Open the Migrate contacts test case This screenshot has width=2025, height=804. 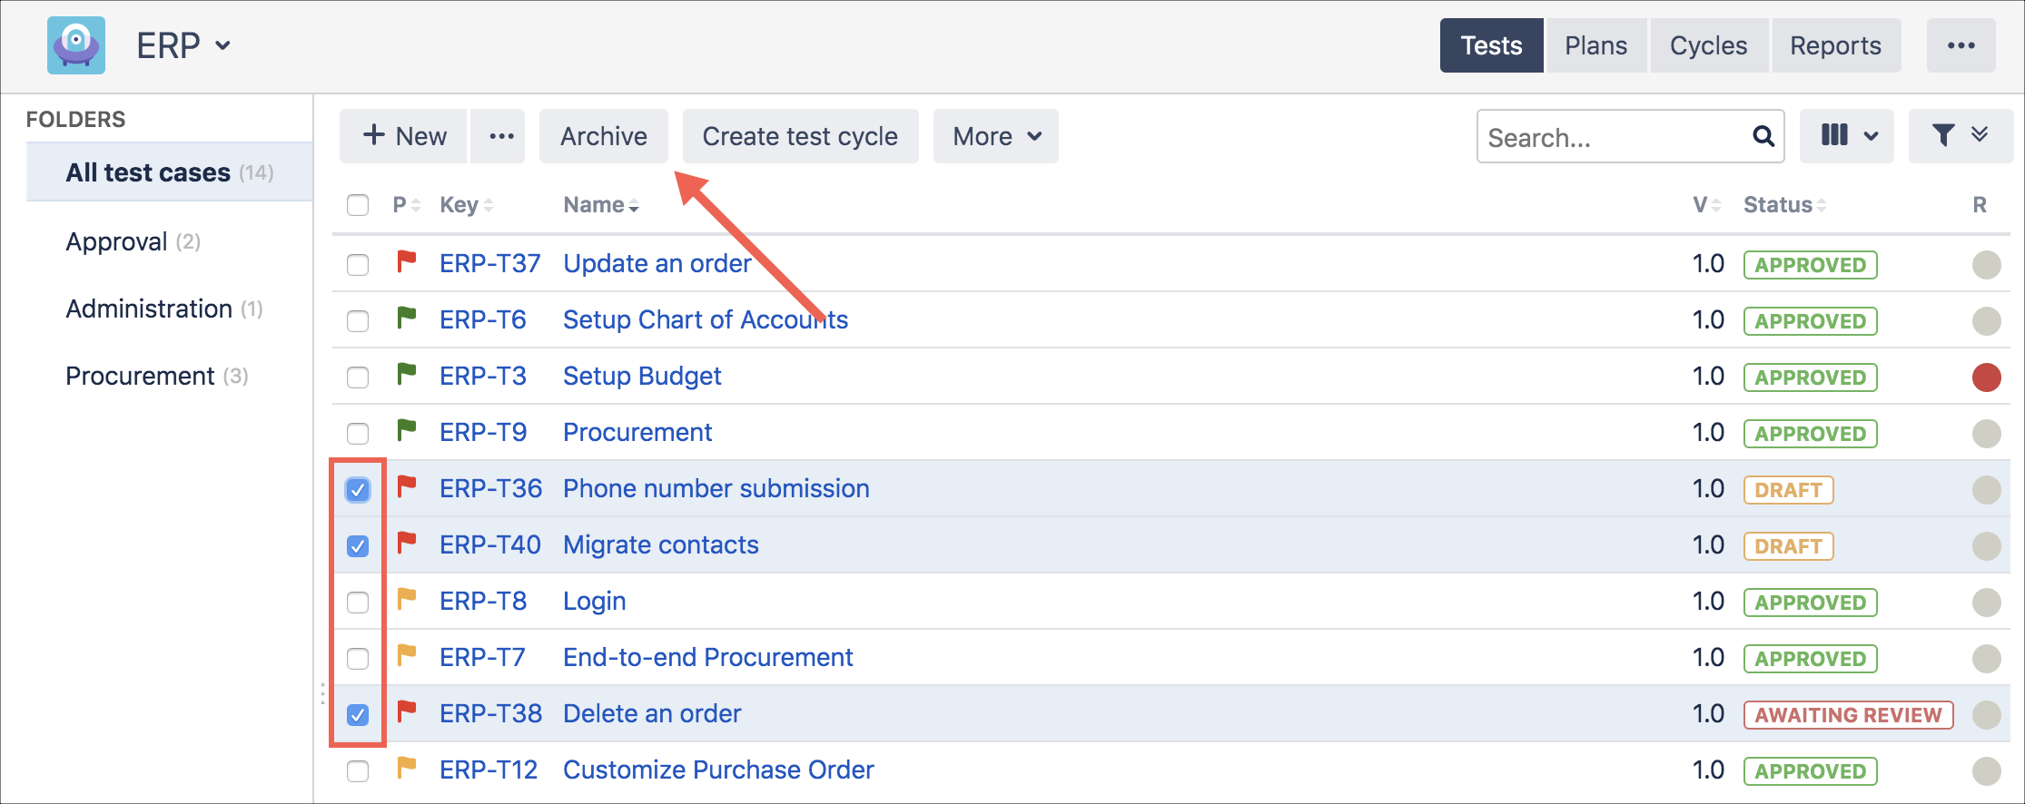(660, 544)
